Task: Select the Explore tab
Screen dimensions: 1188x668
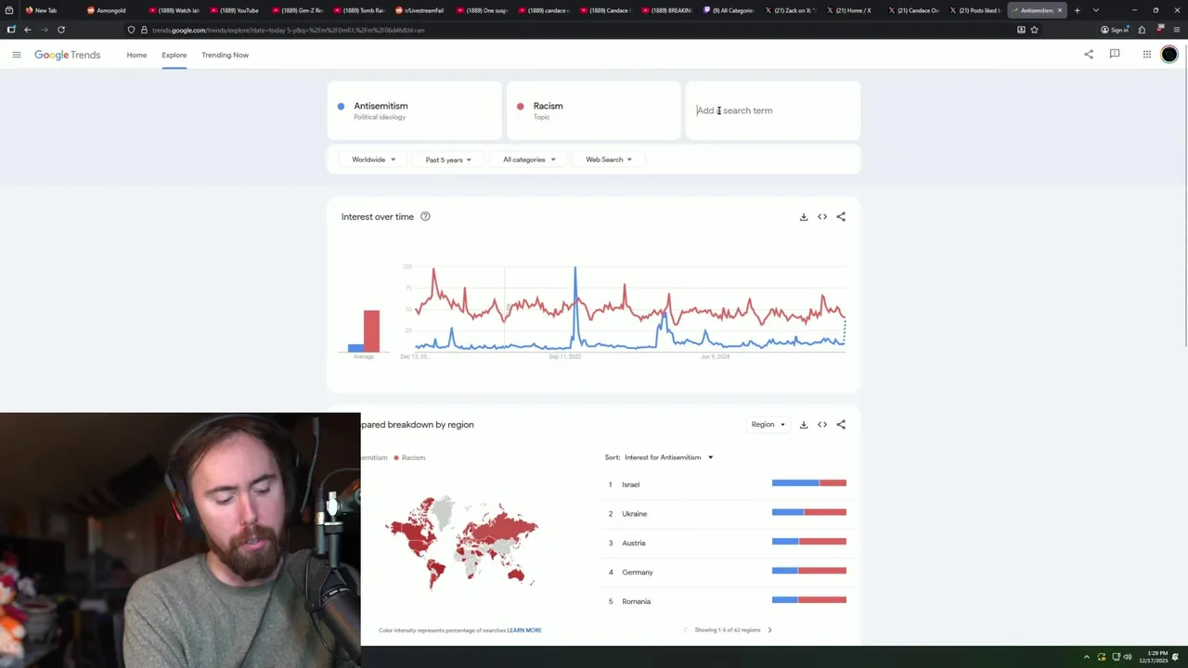Action: pos(174,55)
